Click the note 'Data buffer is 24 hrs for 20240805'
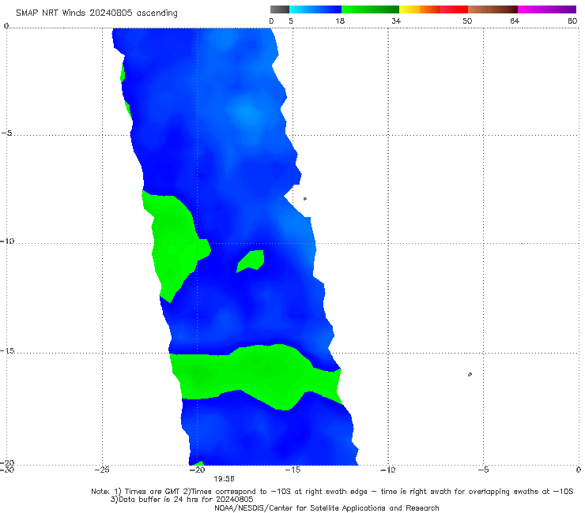 [x=182, y=500]
